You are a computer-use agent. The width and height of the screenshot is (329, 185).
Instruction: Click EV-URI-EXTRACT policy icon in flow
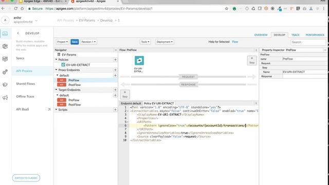pyautogui.click(x=139, y=61)
